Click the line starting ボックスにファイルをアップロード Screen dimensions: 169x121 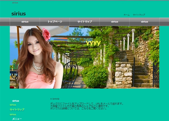coord(87,104)
